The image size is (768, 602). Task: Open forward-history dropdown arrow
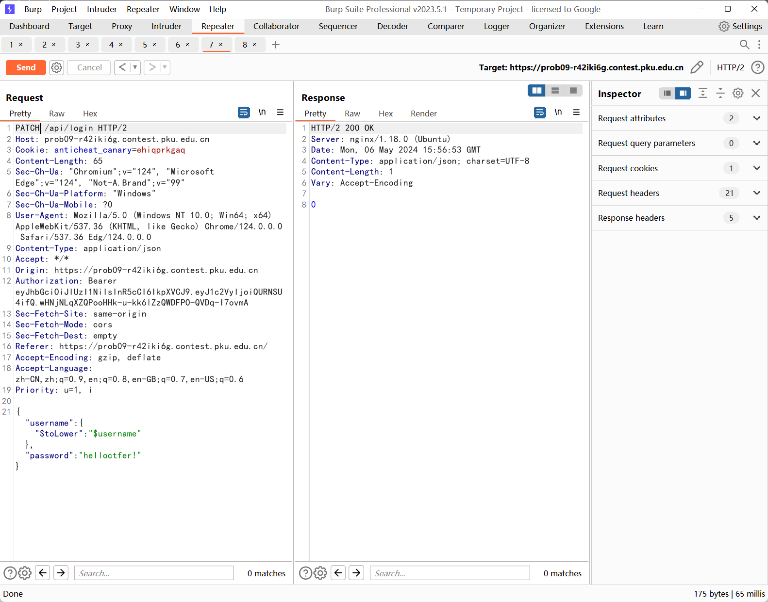pos(165,67)
